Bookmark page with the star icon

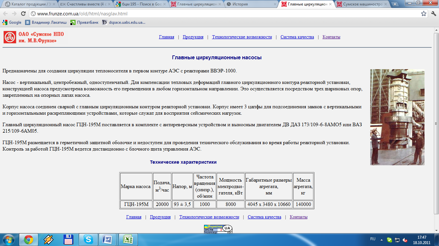click(x=424, y=14)
